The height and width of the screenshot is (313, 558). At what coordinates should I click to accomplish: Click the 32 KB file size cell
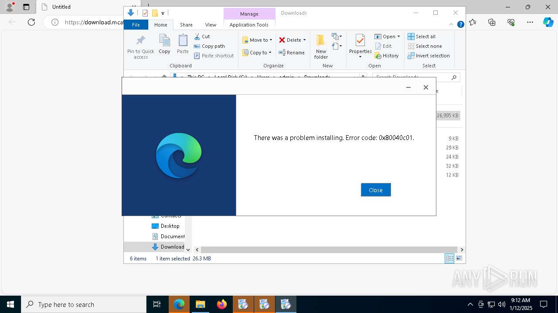[452, 166]
